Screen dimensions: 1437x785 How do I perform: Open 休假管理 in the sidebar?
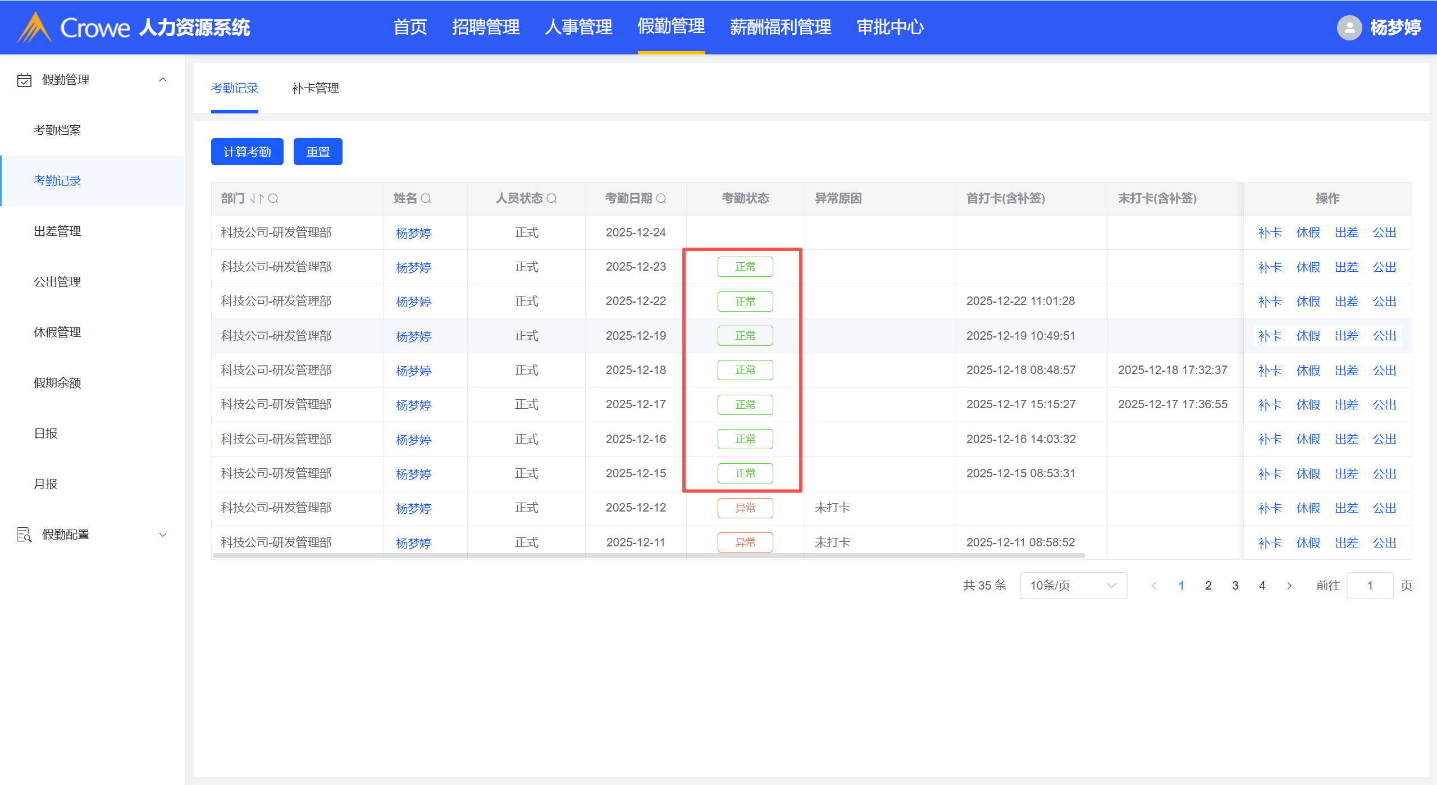(x=57, y=332)
